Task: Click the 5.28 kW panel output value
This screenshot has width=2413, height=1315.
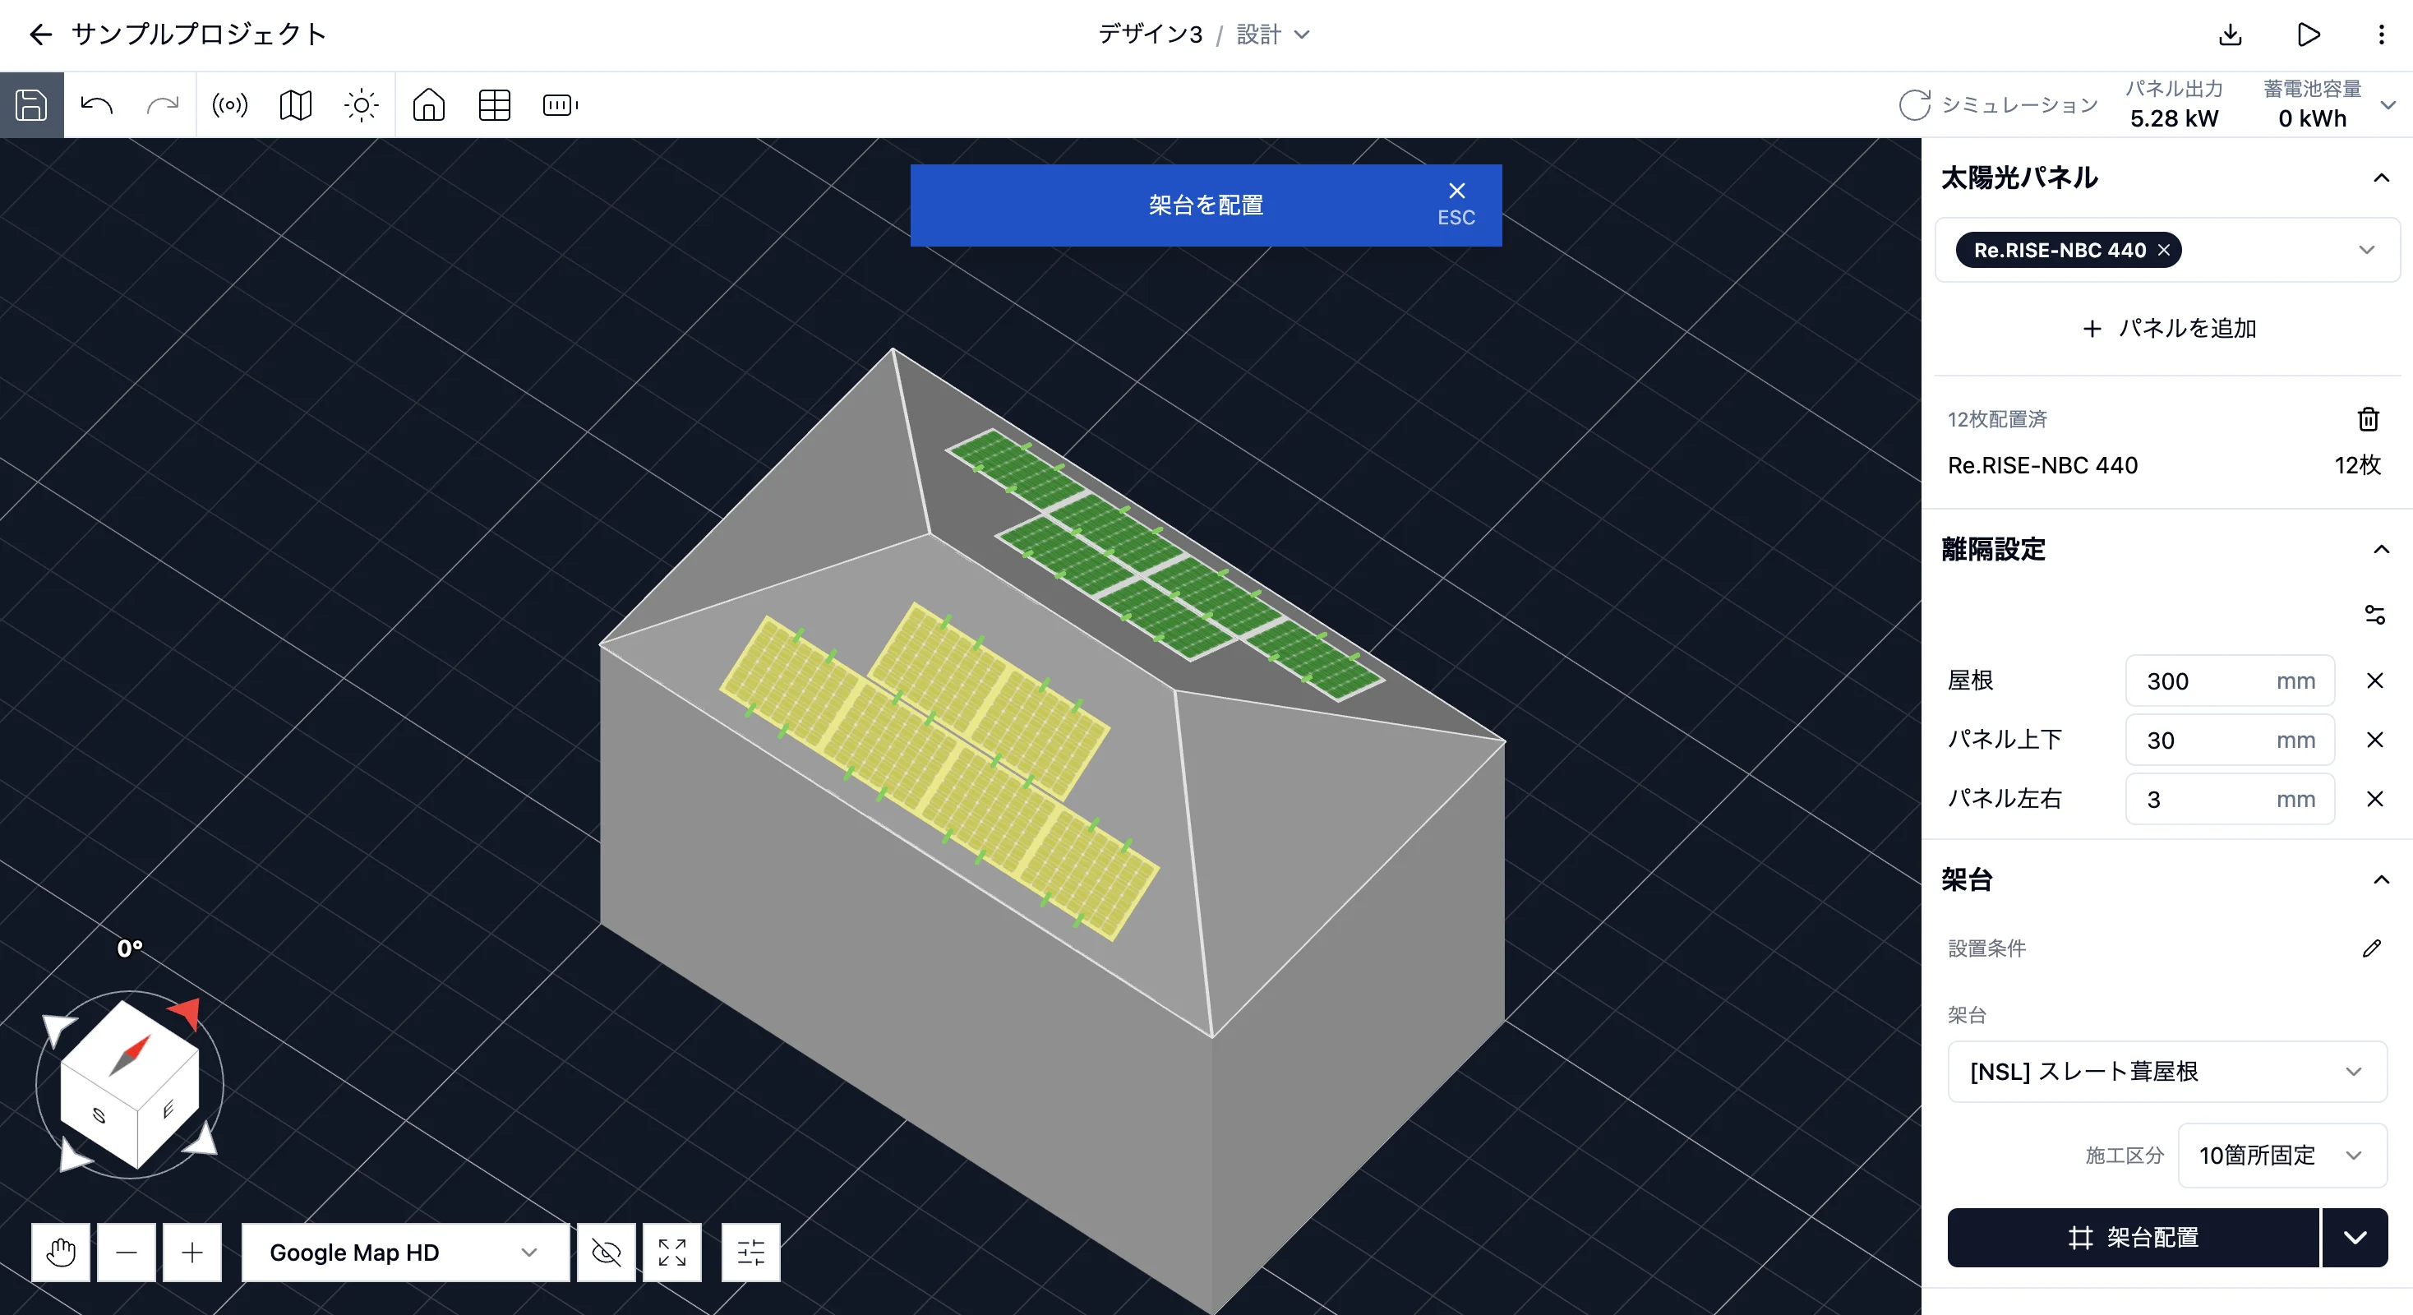Action: coord(2173,119)
